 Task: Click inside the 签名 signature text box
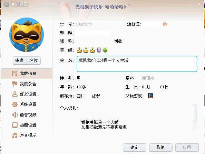tap(137, 64)
